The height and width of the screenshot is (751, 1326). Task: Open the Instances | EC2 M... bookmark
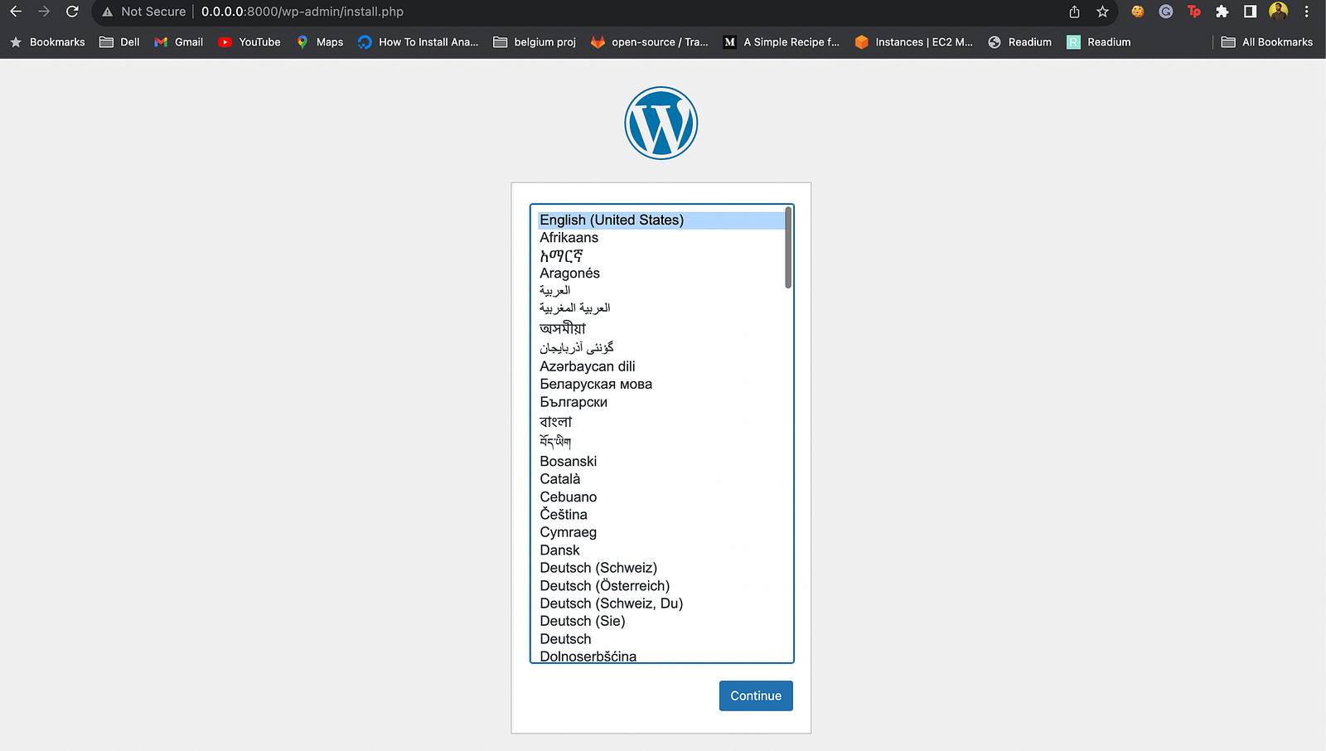point(914,42)
